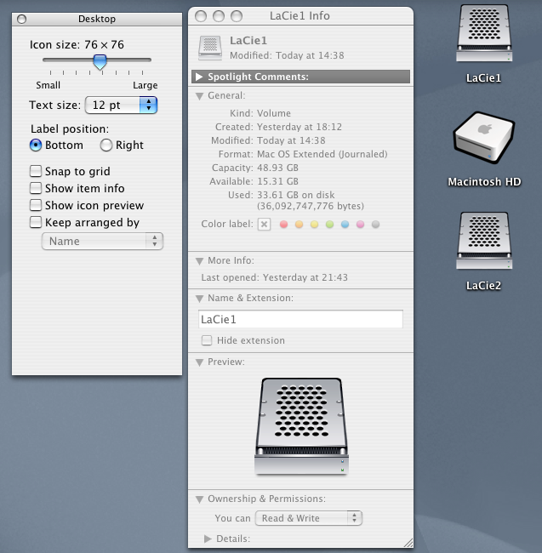Viewport: 542px width, 553px height.
Task: Click the LaCie1 Info window title
Action: 300,16
